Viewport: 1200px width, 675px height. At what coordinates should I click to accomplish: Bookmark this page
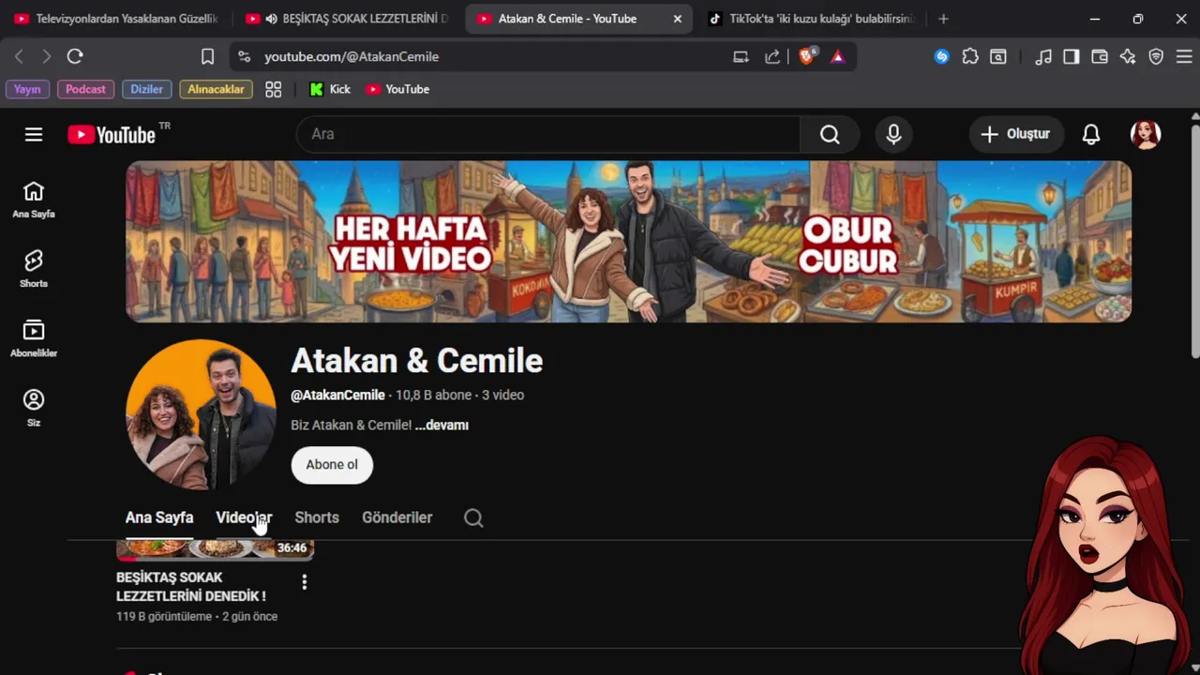coord(207,56)
